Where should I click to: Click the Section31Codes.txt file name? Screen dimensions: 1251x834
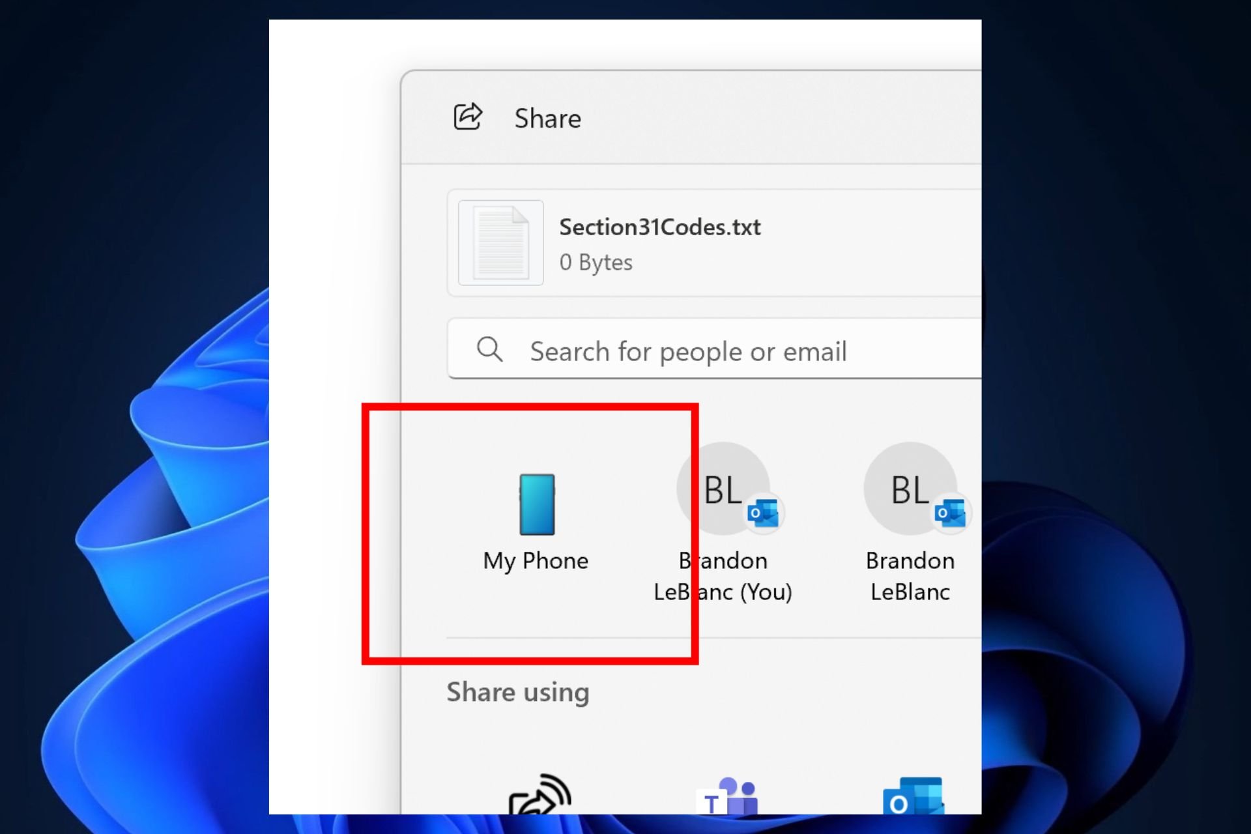click(660, 227)
